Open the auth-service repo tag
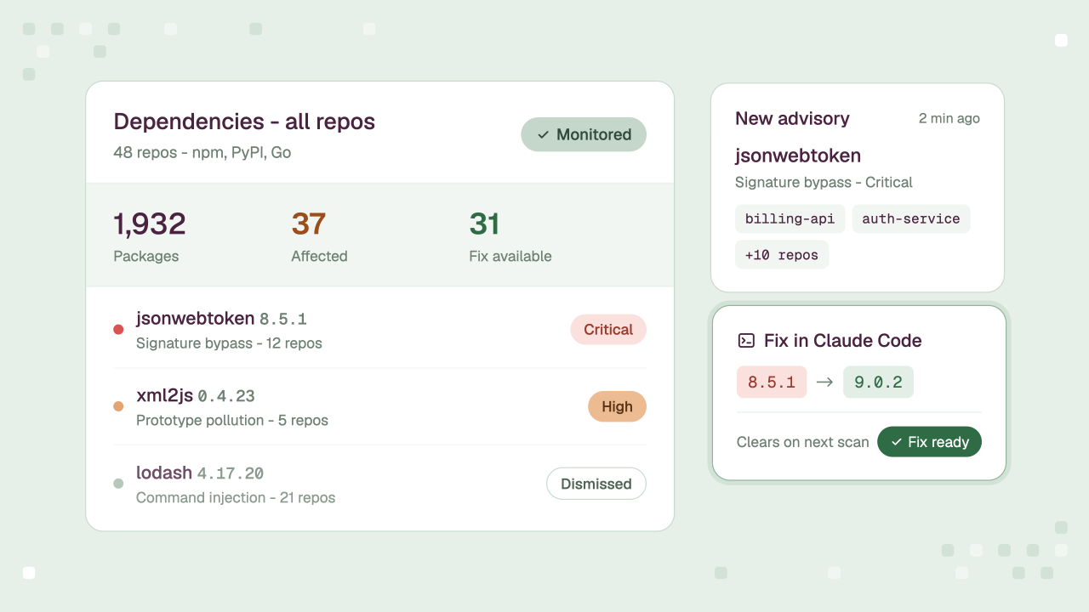The image size is (1089, 612). tap(911, 218)
